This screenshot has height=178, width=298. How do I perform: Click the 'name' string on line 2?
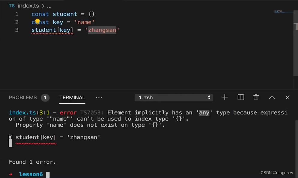pyautogui.click(x=84, y=22)
